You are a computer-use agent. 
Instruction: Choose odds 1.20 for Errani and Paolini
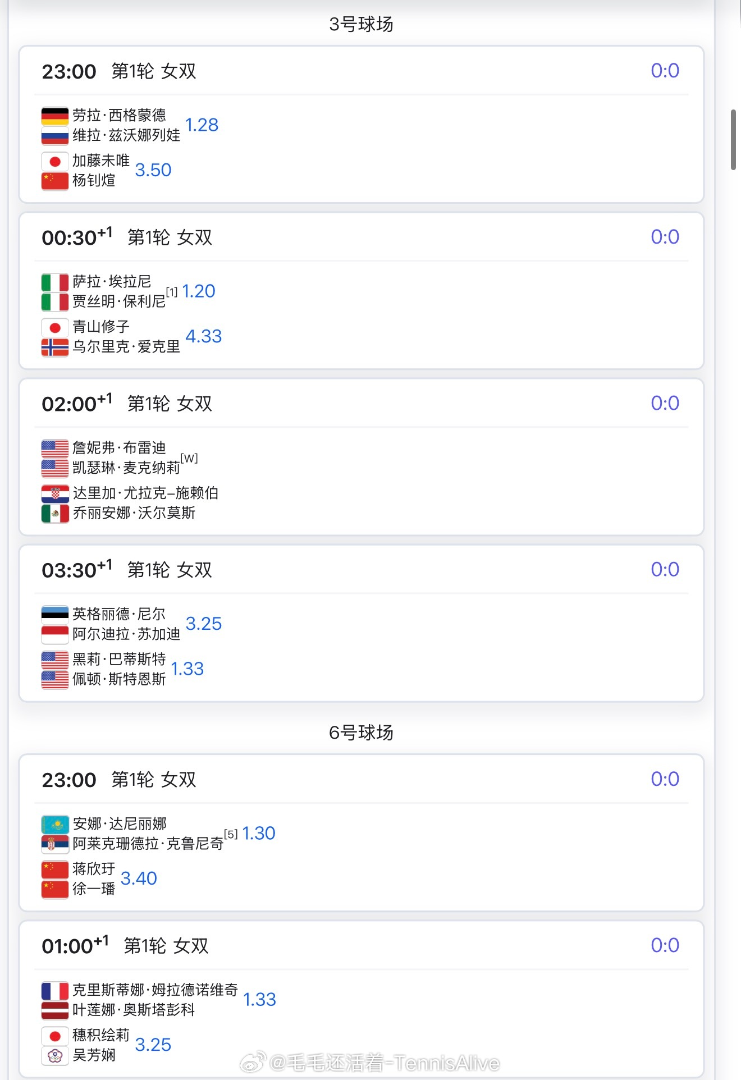click(x=198, y=291)
